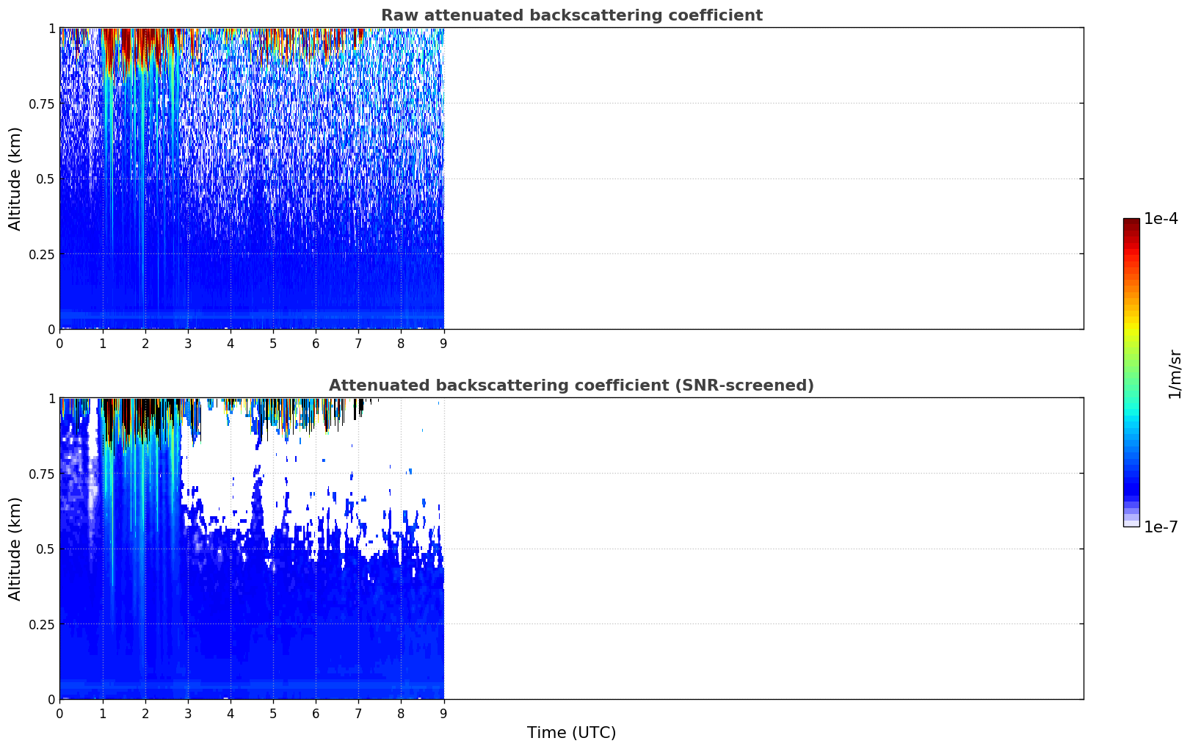The image size is (1190, 749).
Task: Click time tick '5' under the raw plot
Action: pyautogui.click(x=273, y=343)
